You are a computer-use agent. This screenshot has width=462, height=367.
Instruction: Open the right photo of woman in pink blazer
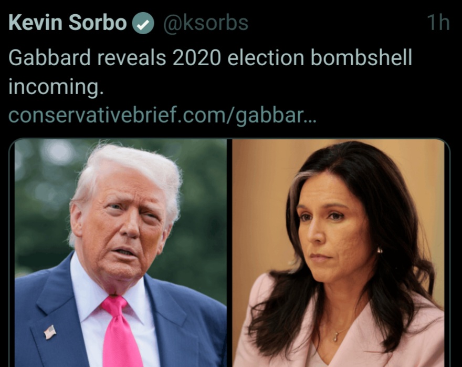coord(338,253)
